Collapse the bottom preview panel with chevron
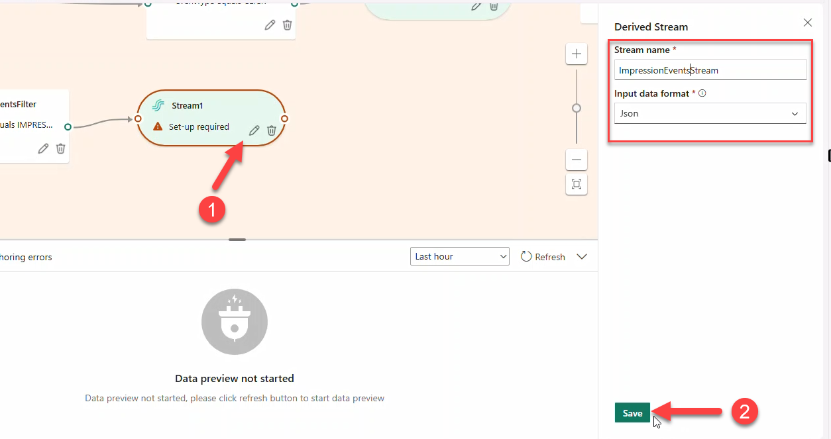The width and height of the screenshot is (831, 439). 582,256
